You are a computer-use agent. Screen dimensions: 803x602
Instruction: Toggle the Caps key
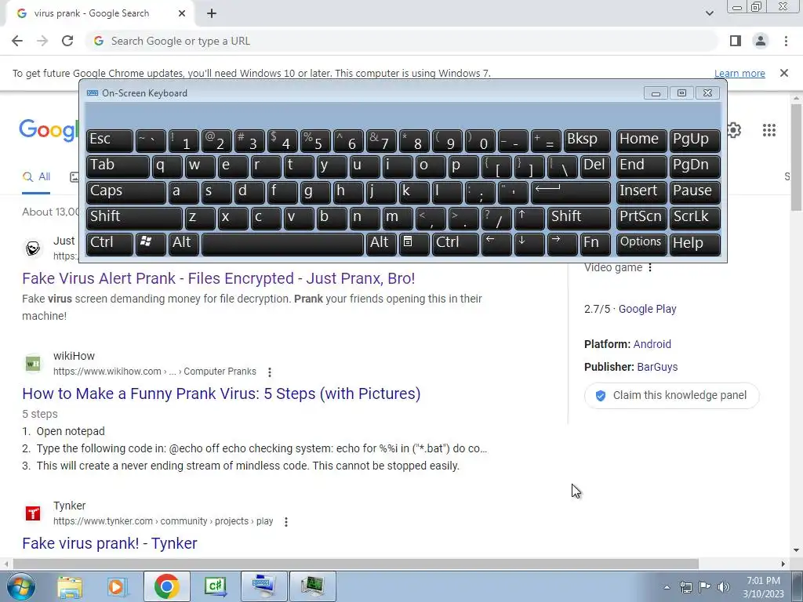pos(126,191)
